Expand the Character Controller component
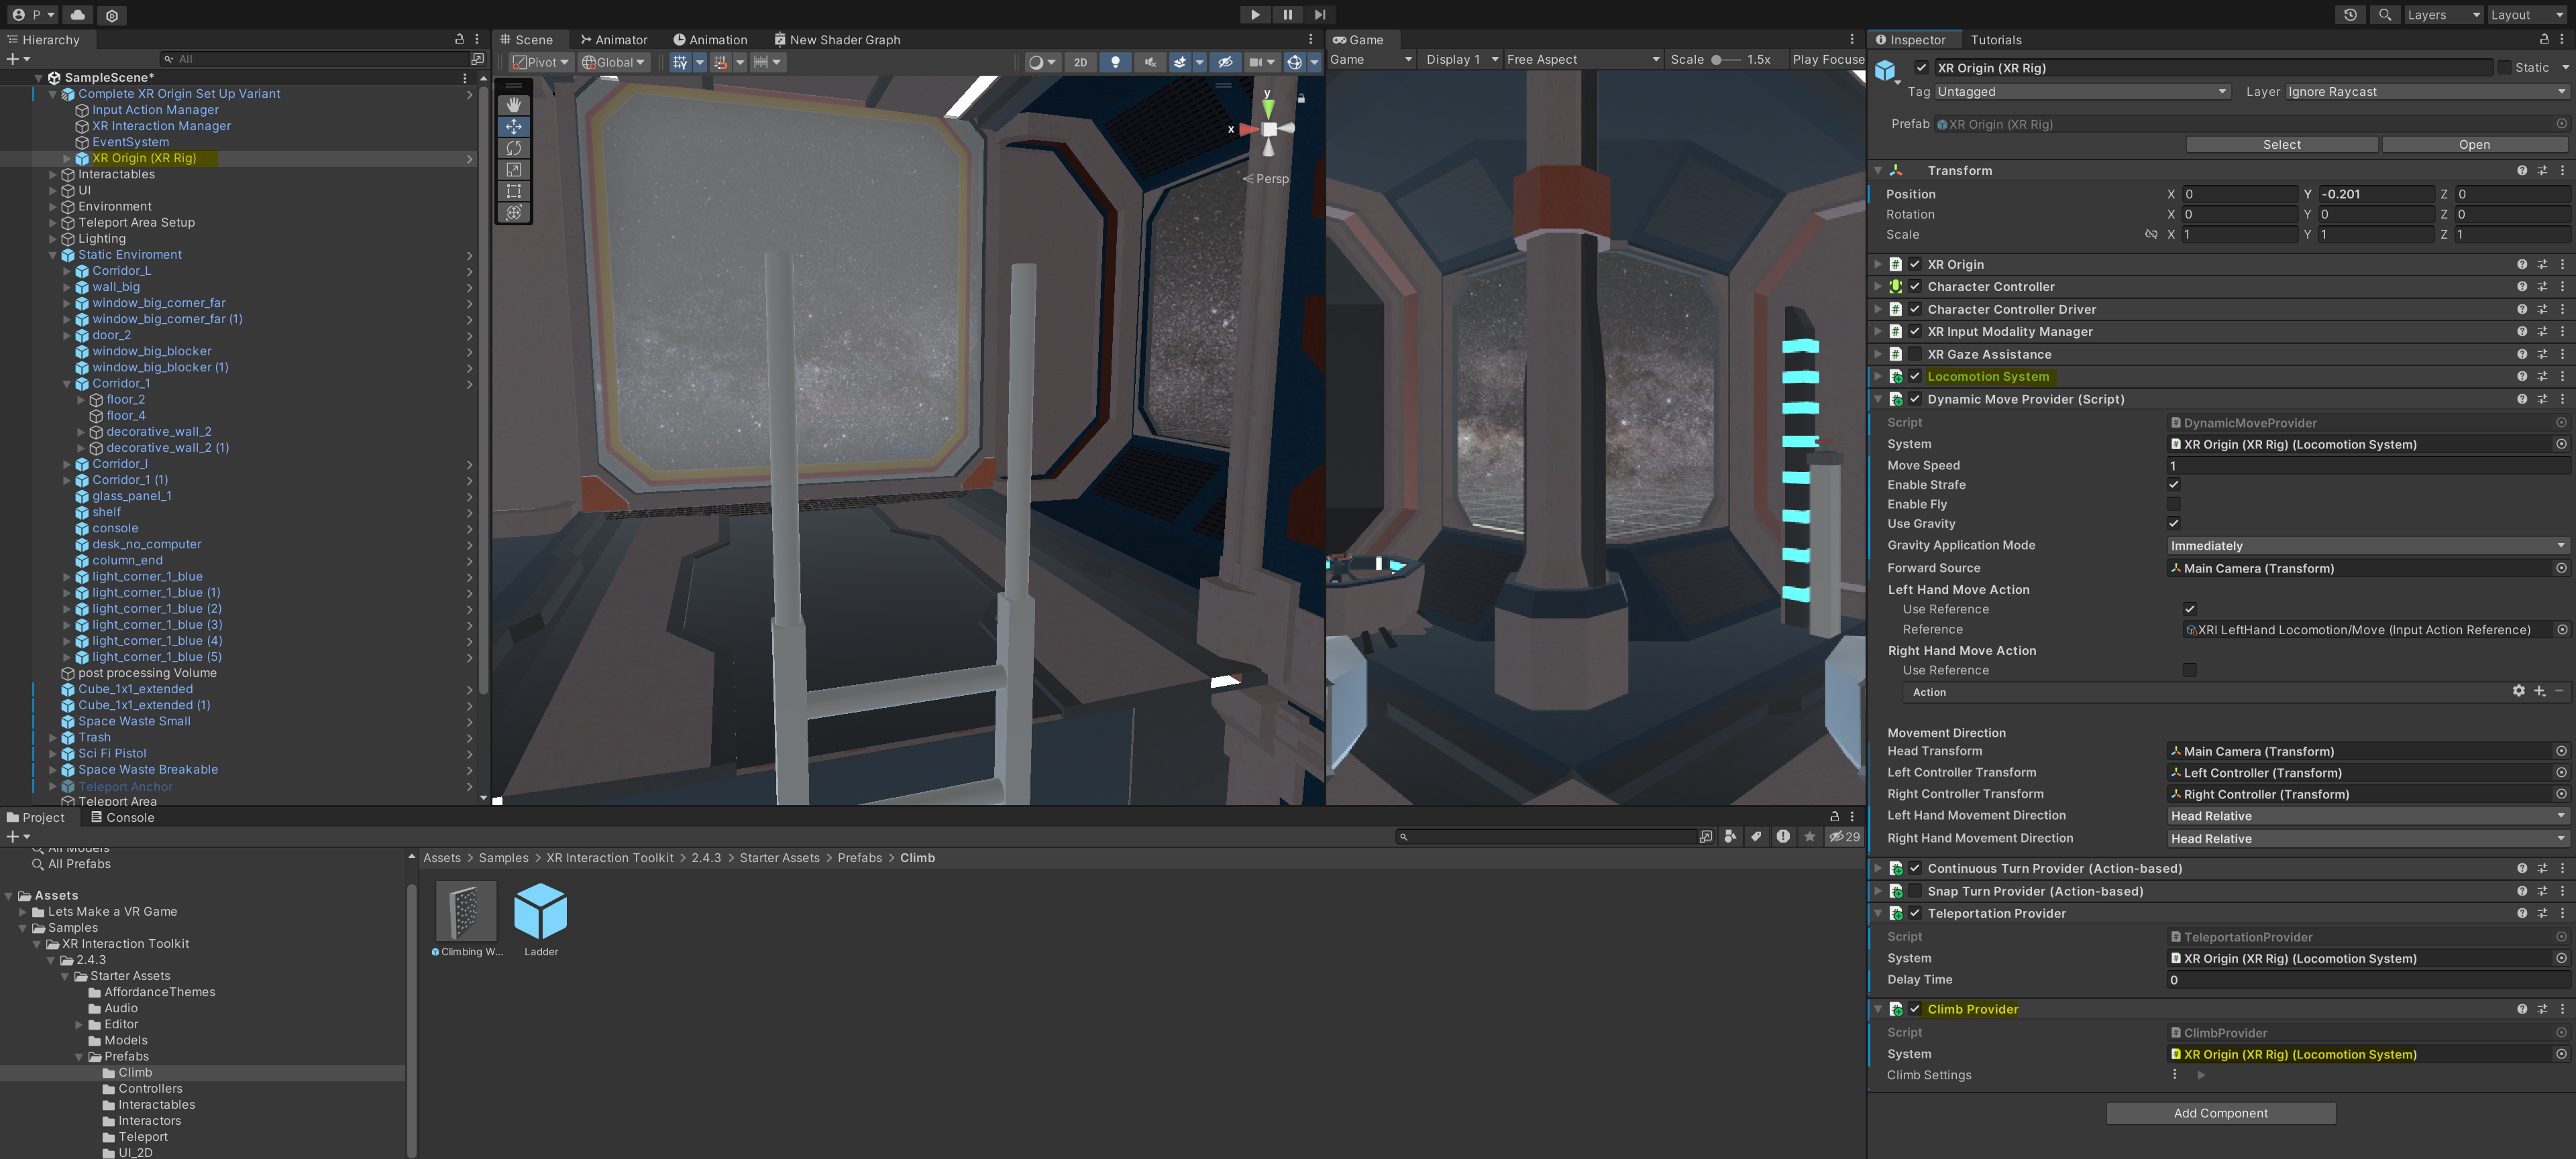The width and height of the screenshot is (2576, 1159). pyautogui.click(x=1877, y=287)
